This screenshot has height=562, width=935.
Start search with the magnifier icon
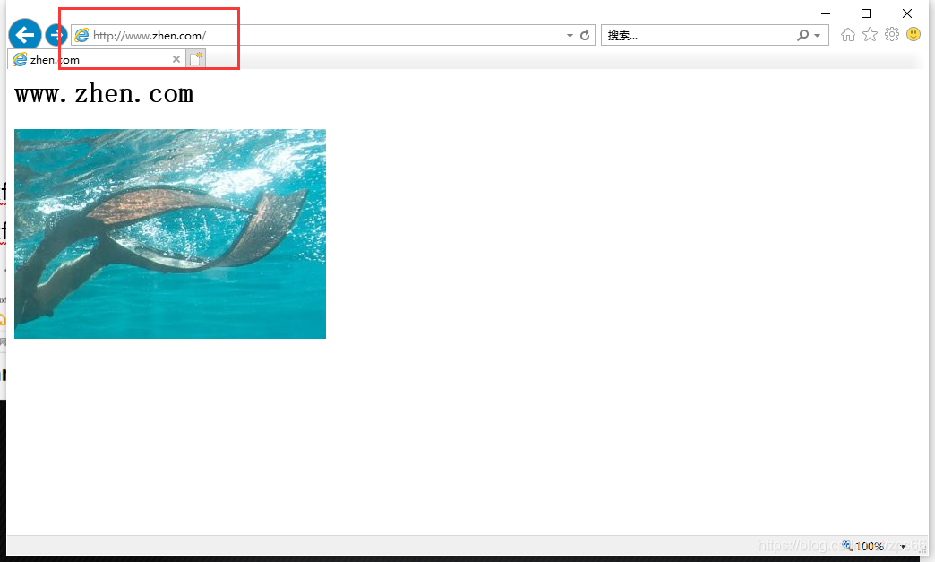pos(803,35)
